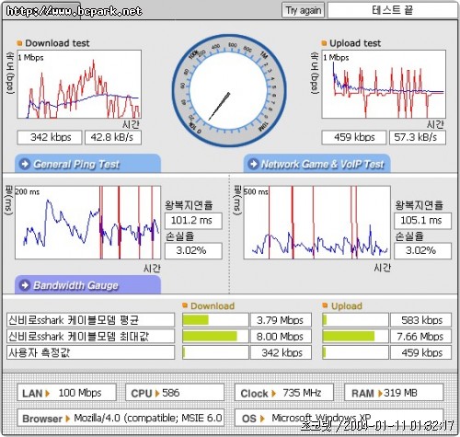Click the 200 ms general ping graph

coord(87,223)
